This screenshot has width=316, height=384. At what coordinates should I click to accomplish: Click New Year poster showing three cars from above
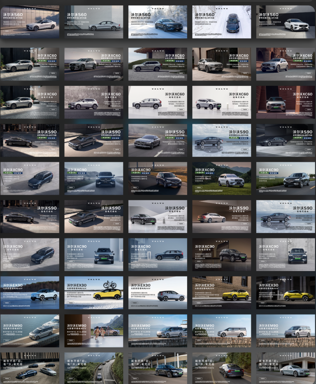pyautogui.click(x=30, y=368)
